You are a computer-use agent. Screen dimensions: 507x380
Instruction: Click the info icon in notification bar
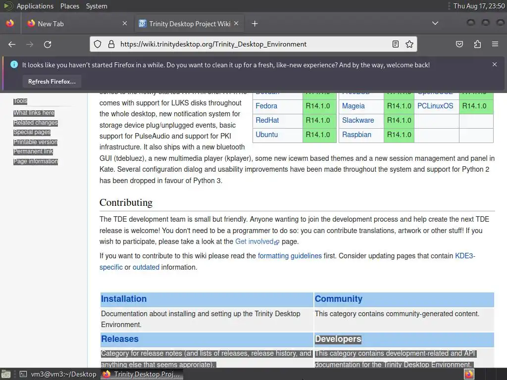click(14, 65)
